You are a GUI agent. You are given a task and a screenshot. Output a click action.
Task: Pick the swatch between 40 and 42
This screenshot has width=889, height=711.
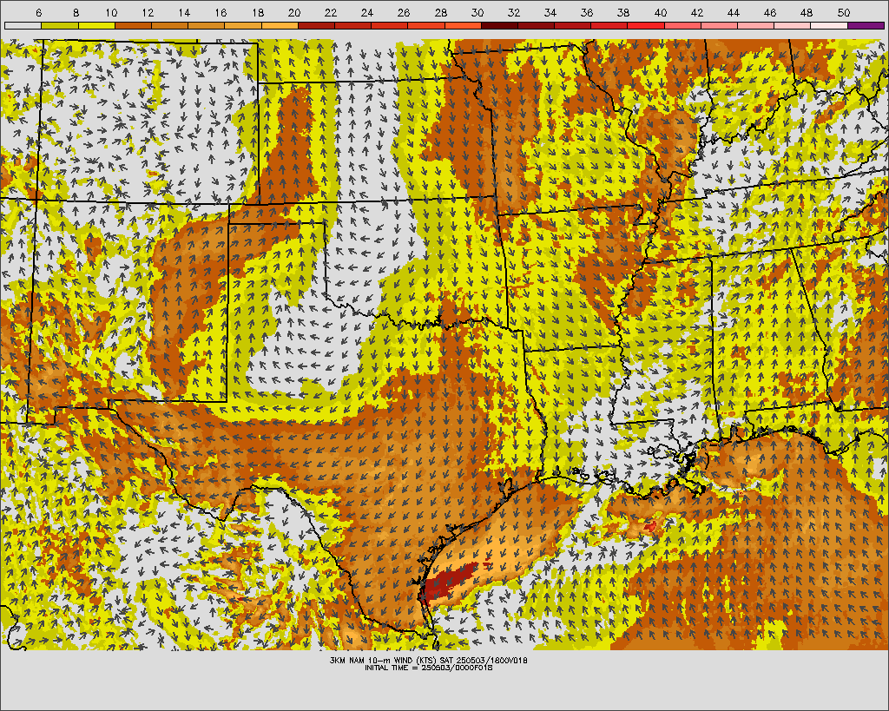coord(682,25)
